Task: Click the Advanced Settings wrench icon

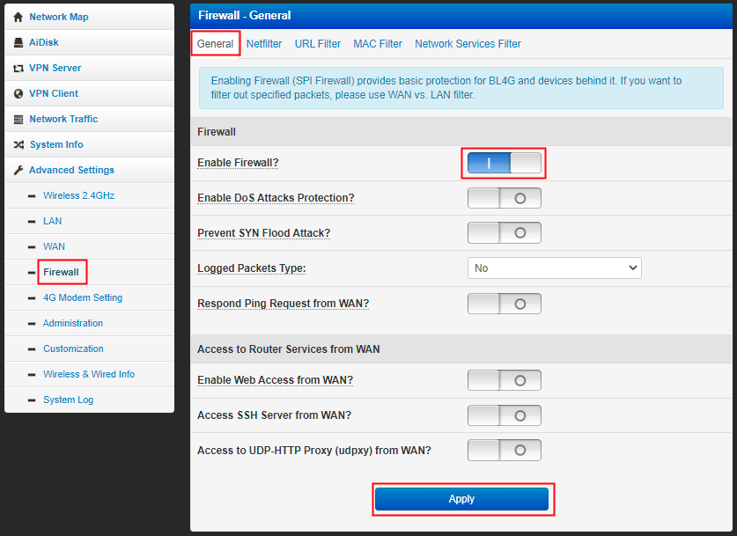Action: 18,170
